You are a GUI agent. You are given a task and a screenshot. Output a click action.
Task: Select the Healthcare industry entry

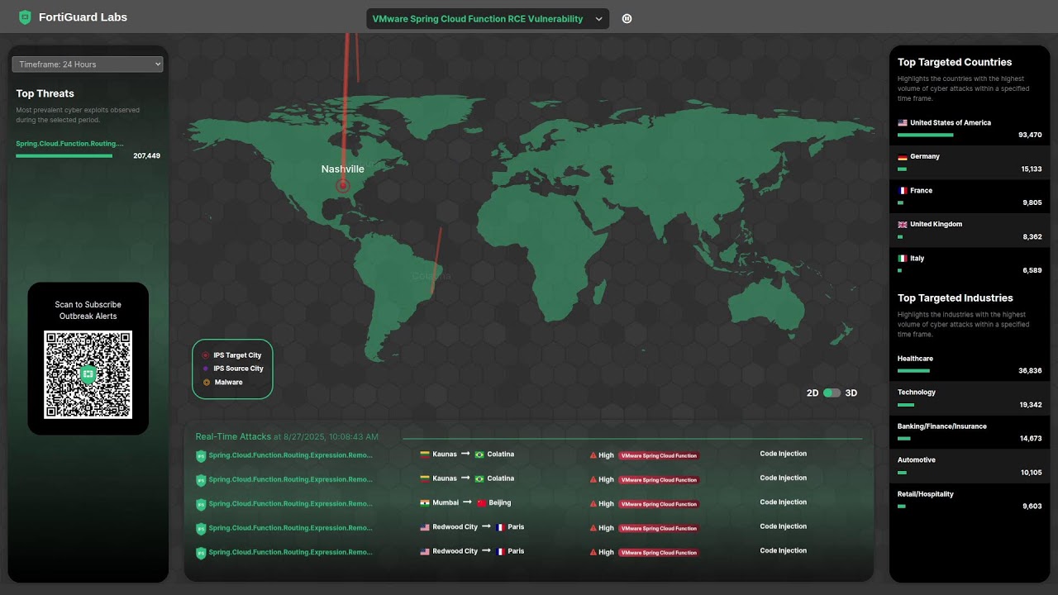[970, 364]
